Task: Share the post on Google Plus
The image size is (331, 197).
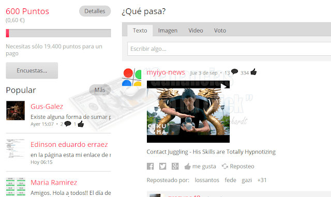Action: point(175,166)
